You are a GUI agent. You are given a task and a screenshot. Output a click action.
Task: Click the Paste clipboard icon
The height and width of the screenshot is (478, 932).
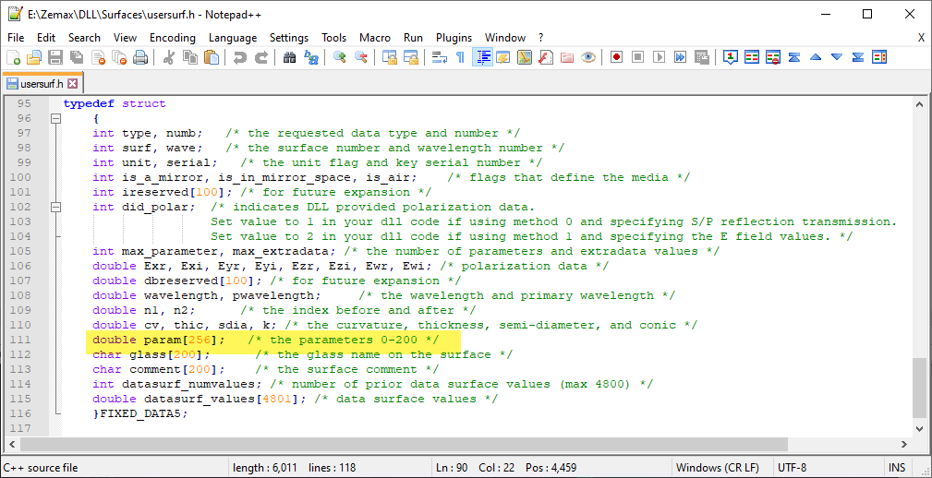point(212,57)
